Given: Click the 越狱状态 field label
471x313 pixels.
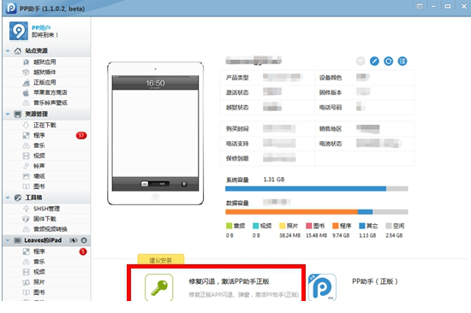Looking at the screenshot, I should coord(237,108).
